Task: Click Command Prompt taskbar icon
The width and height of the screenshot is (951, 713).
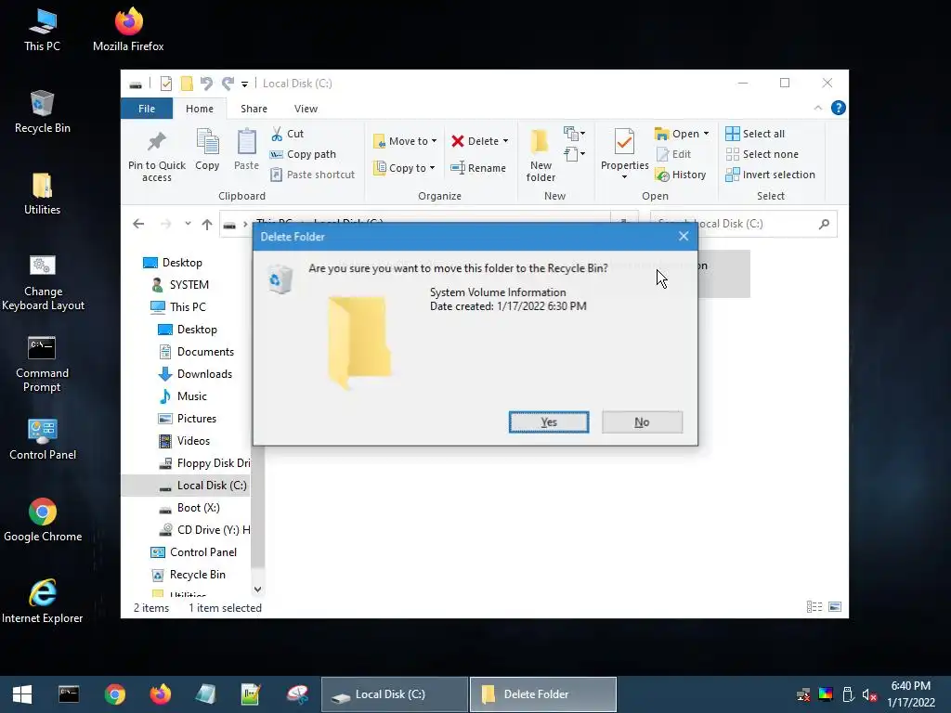Action: [69, 694]
